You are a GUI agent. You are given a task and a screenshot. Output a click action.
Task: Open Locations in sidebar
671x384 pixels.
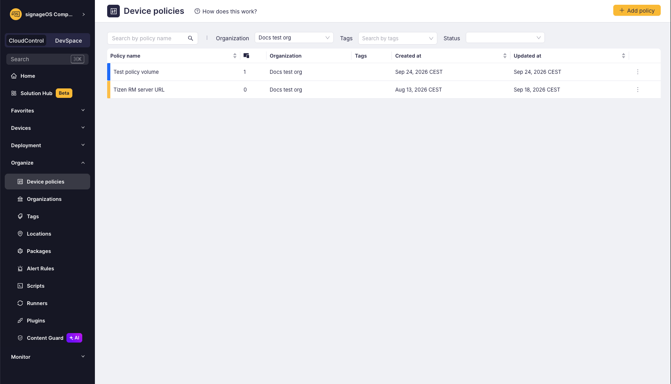click(x=47, y=234)
